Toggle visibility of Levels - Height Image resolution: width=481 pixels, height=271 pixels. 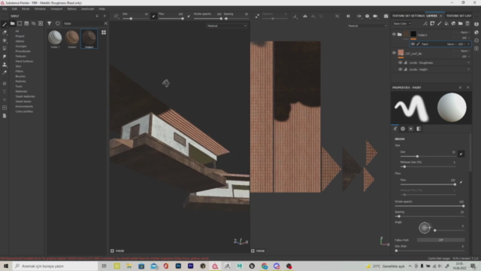[x=400, y=69]
